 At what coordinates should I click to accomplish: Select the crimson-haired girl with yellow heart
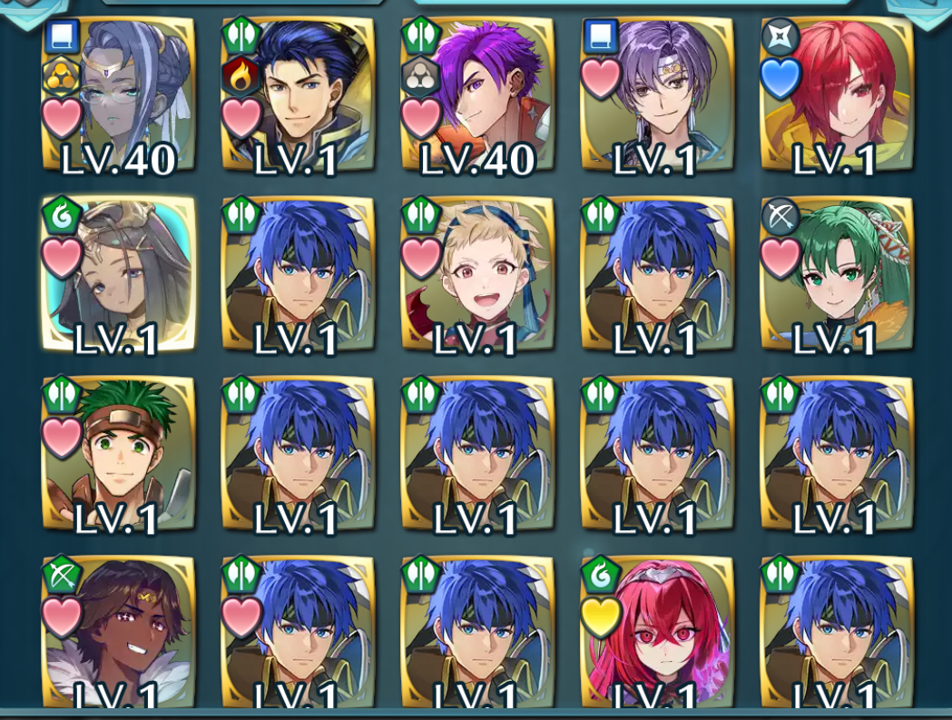658,632
